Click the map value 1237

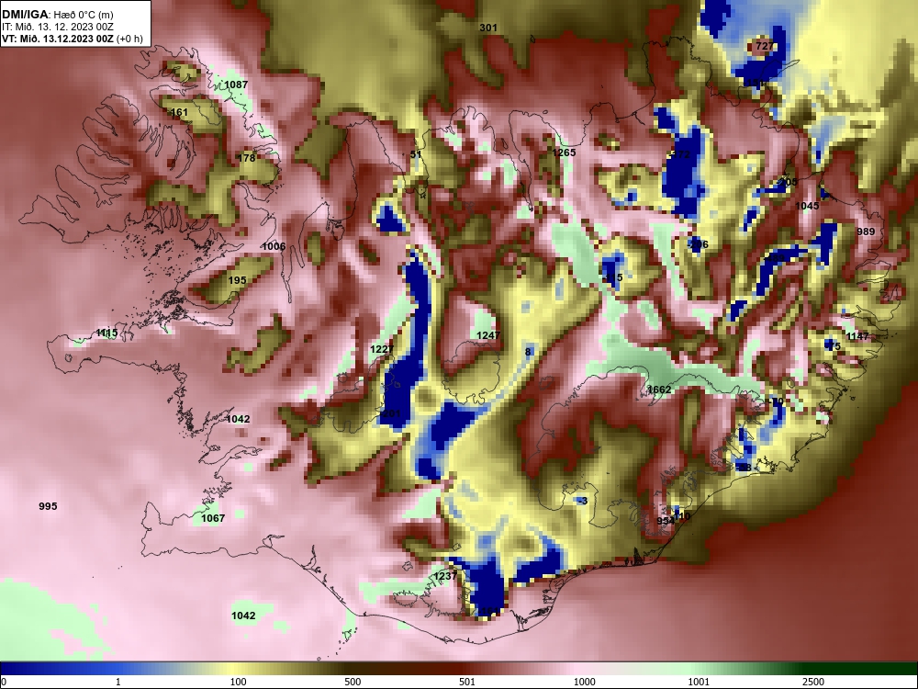(445, 577)
